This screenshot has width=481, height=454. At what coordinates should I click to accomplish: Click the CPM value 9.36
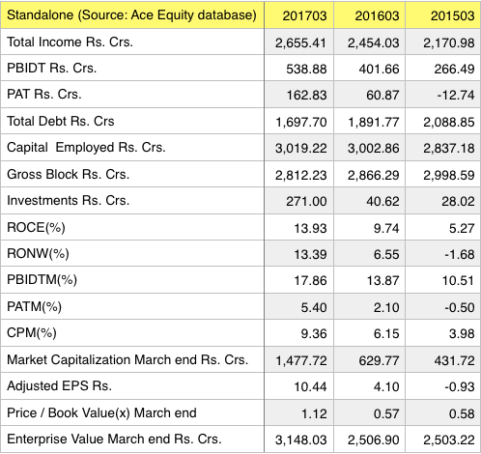click(314, 333)
